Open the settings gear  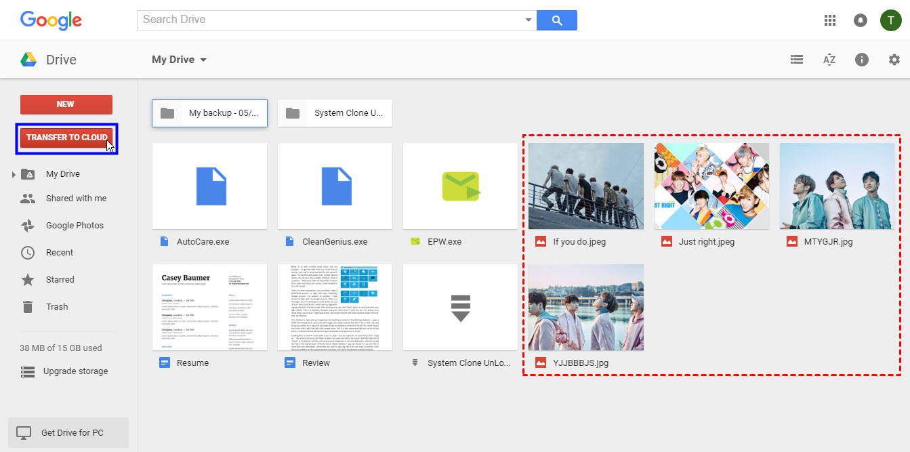894,60
